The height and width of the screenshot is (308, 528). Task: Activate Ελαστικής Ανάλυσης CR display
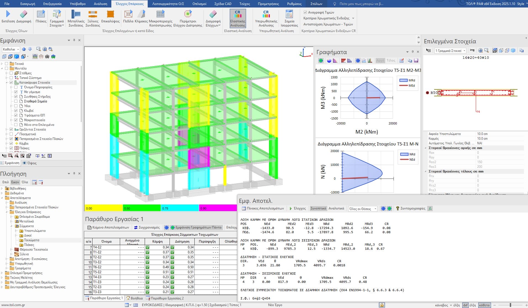[237, 18]
